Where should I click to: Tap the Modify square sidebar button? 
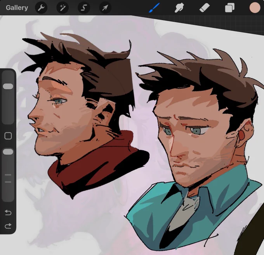(x=8, y=136)
